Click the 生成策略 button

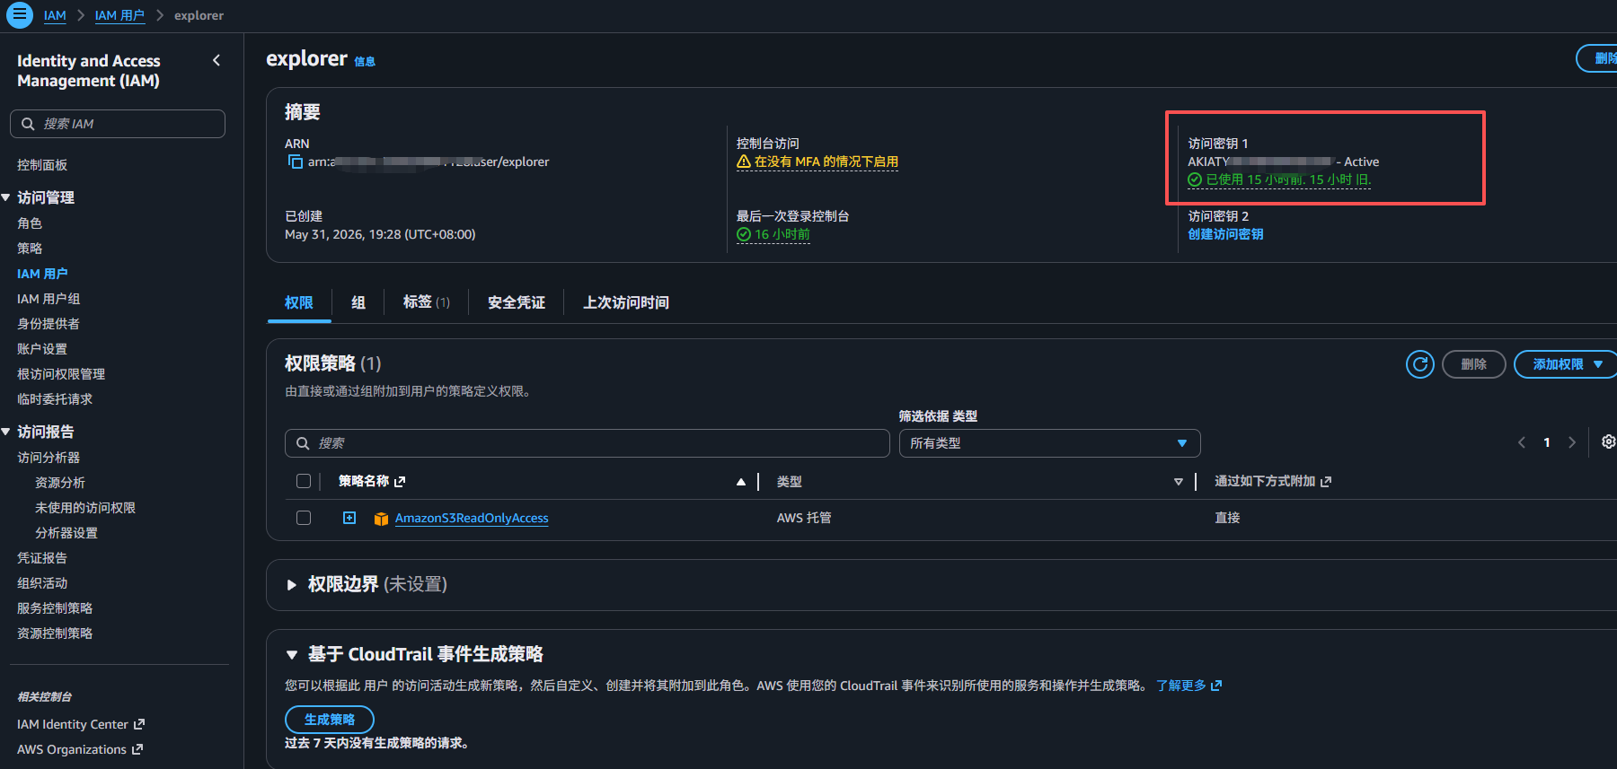(330, 720)
